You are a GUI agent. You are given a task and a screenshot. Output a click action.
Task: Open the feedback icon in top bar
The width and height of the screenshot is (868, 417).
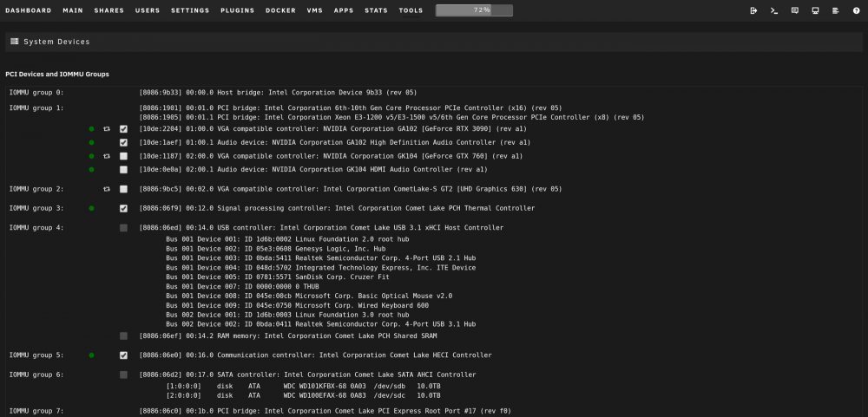pos(794,10)
